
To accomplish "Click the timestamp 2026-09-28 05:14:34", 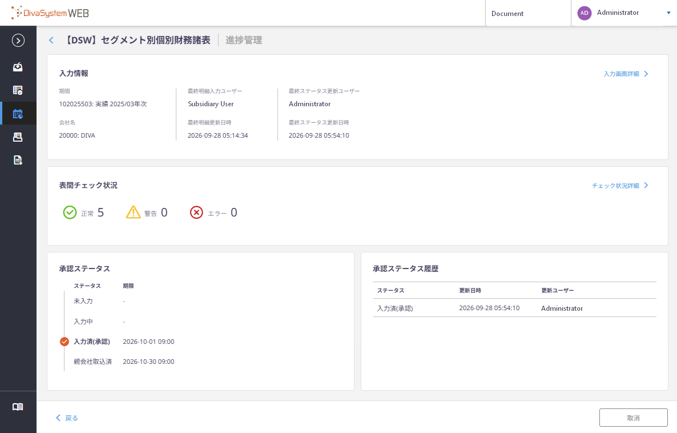I will (x=218, y=136).
